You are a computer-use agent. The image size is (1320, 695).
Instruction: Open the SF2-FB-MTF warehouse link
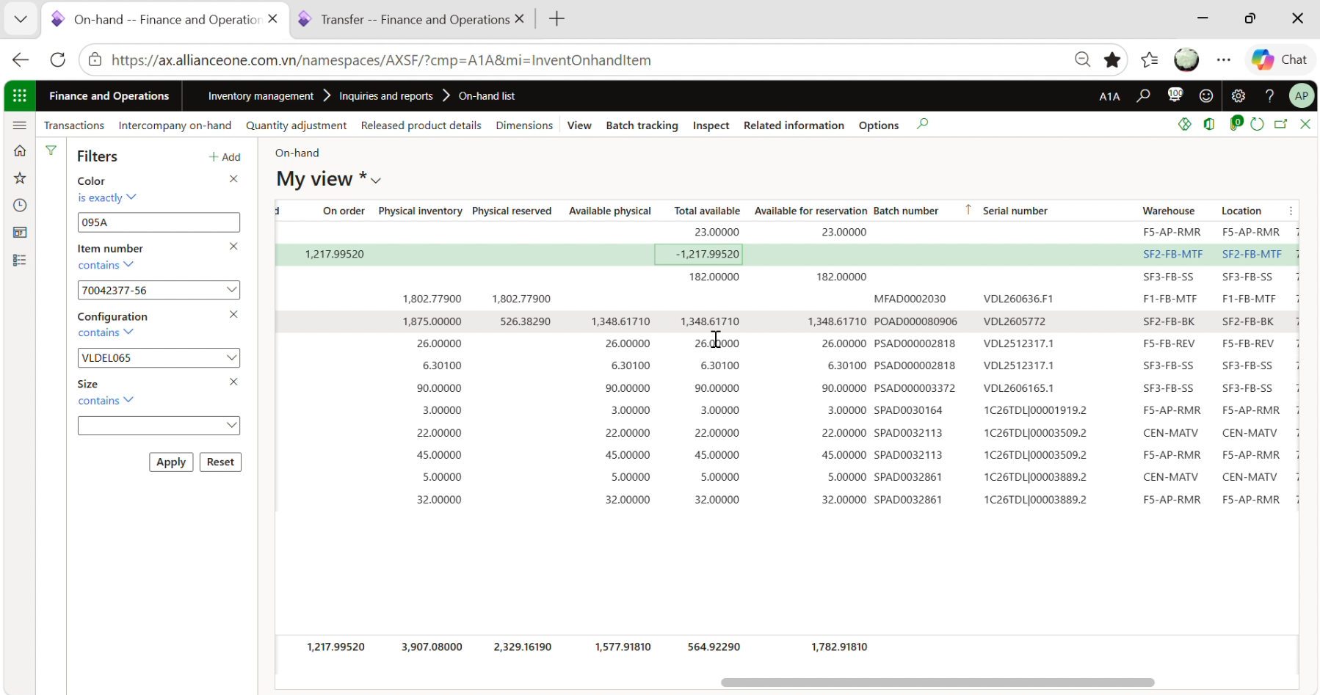[x=1172, y=254]
